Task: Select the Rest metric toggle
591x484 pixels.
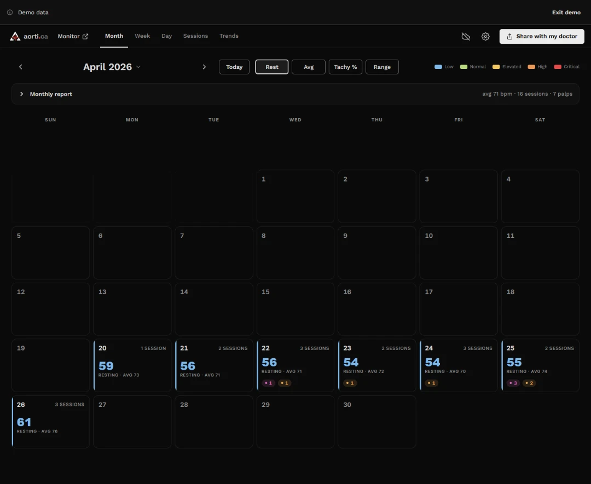Action: (x=272, y=67)
